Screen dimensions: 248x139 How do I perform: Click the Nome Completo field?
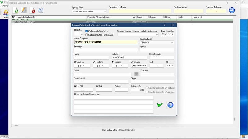(x=106, y=42)
